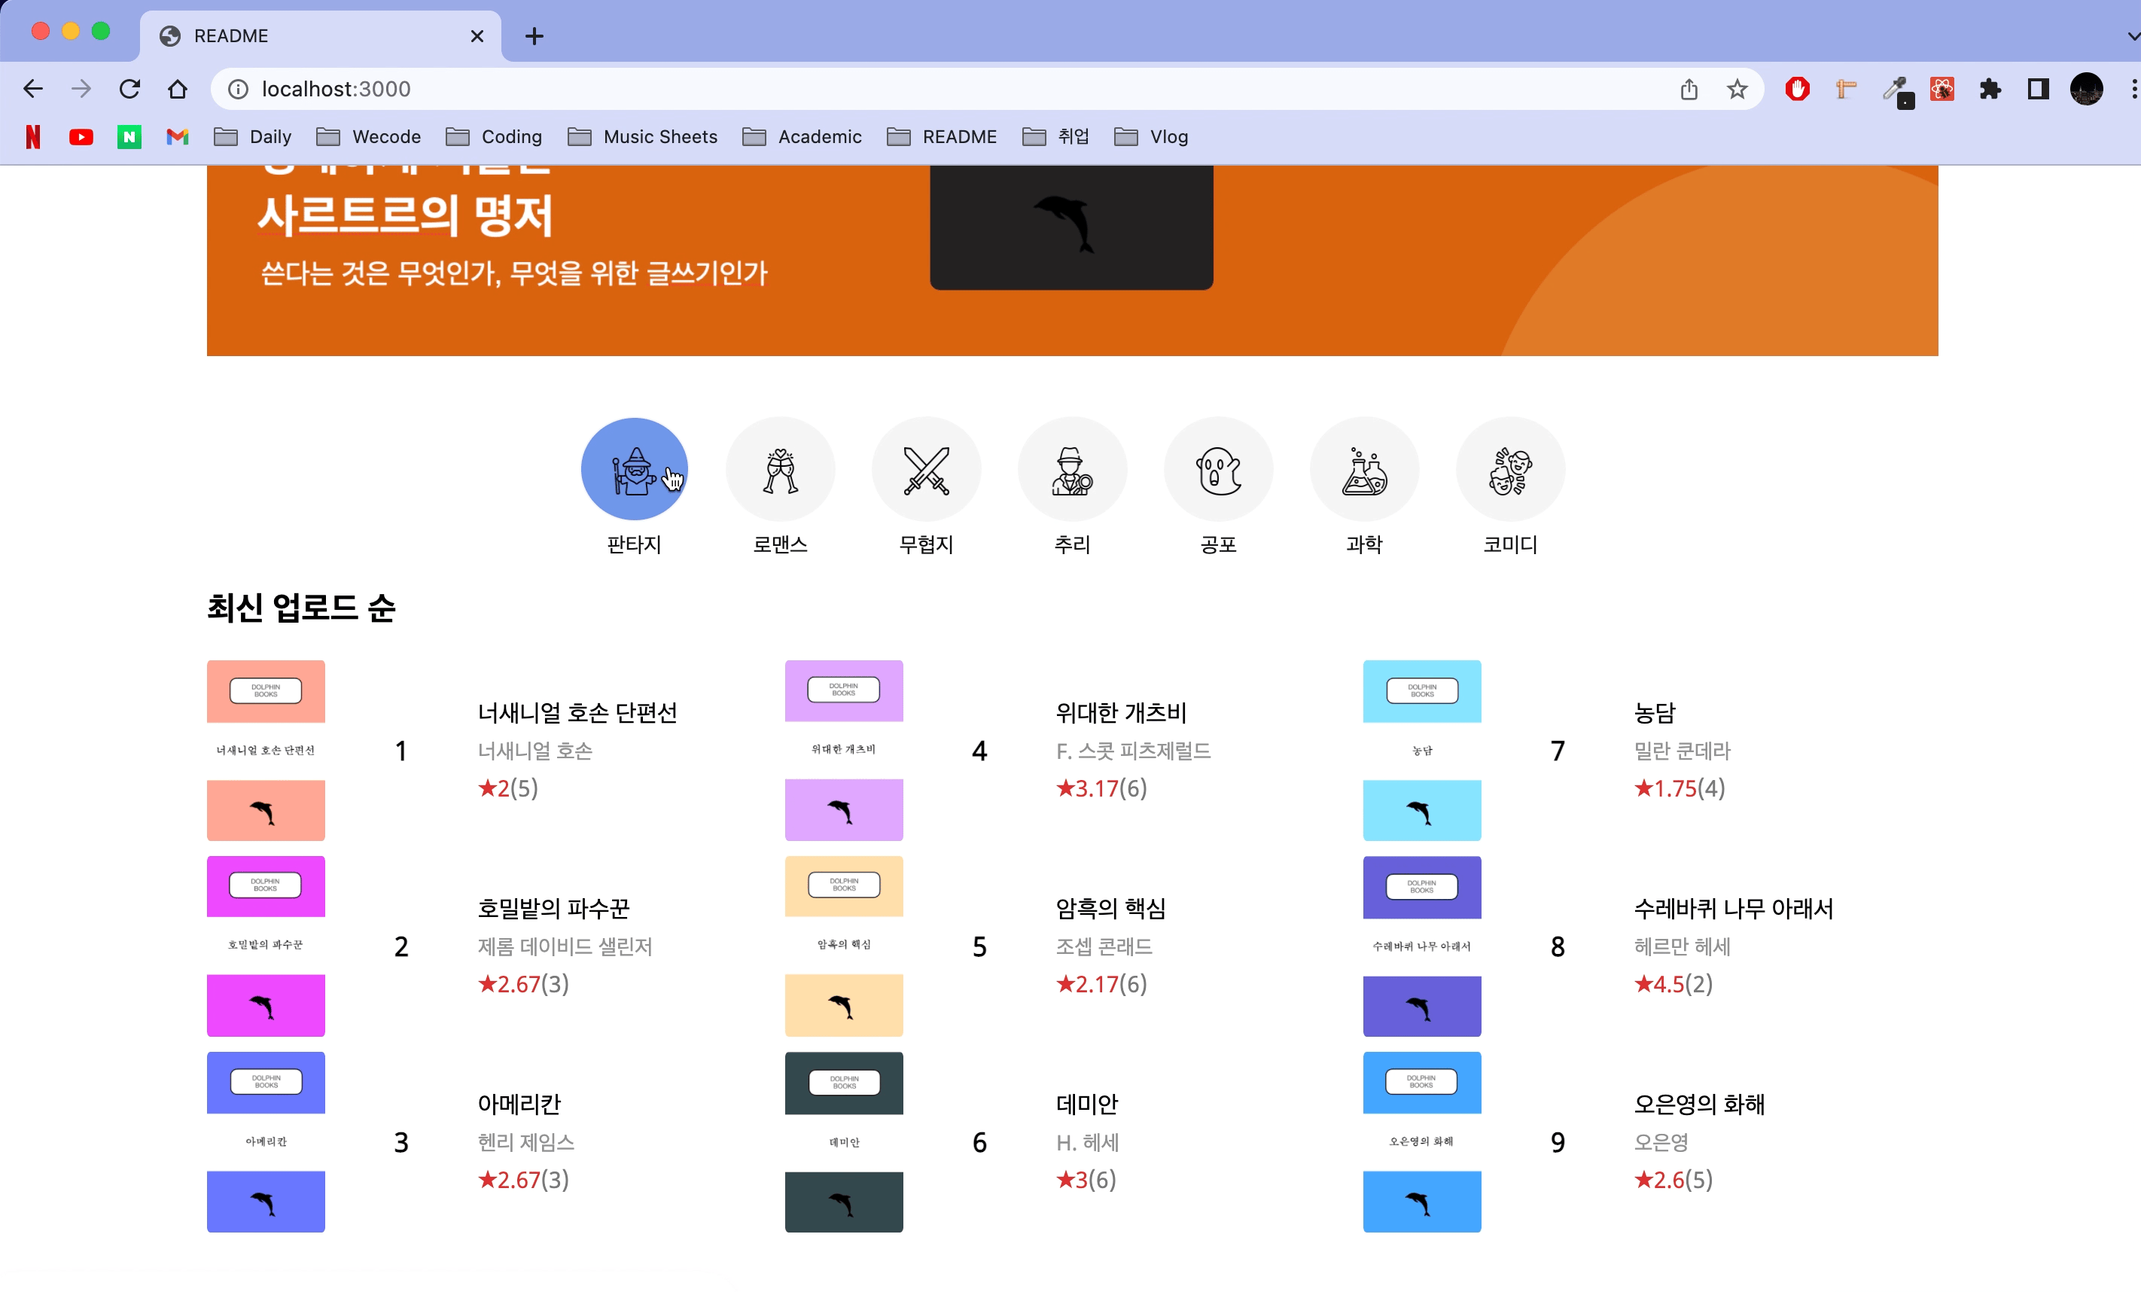Click the 암흑의 핵심 beige book cover

844,946
